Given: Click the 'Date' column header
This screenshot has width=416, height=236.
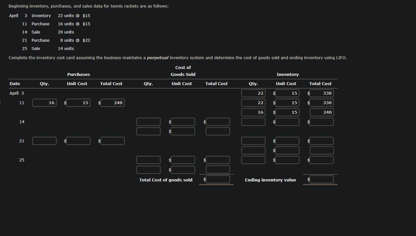Looking at the screenshot, I should click(x=15, y=84).
